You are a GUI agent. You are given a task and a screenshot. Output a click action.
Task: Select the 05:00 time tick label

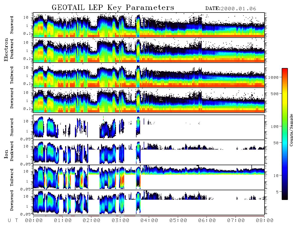tap(178, 220)
